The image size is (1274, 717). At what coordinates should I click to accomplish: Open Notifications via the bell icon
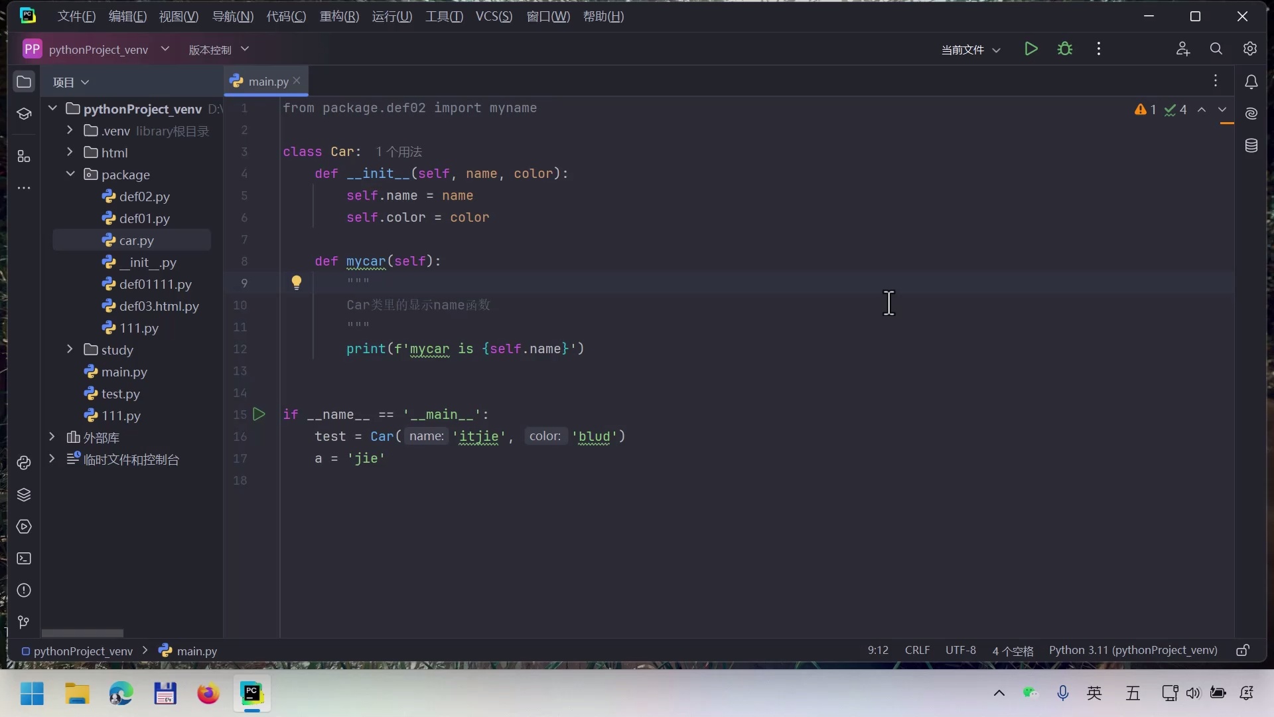point(1252,82)
